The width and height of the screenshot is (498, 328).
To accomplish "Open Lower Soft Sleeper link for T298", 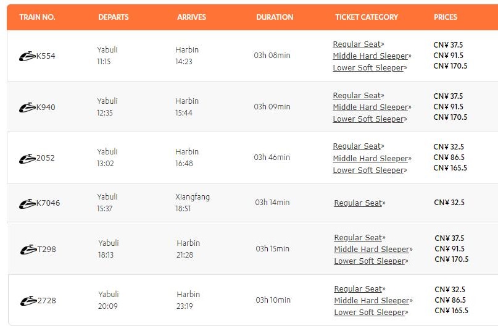I will pyautogui.click(x=371, y=261).
